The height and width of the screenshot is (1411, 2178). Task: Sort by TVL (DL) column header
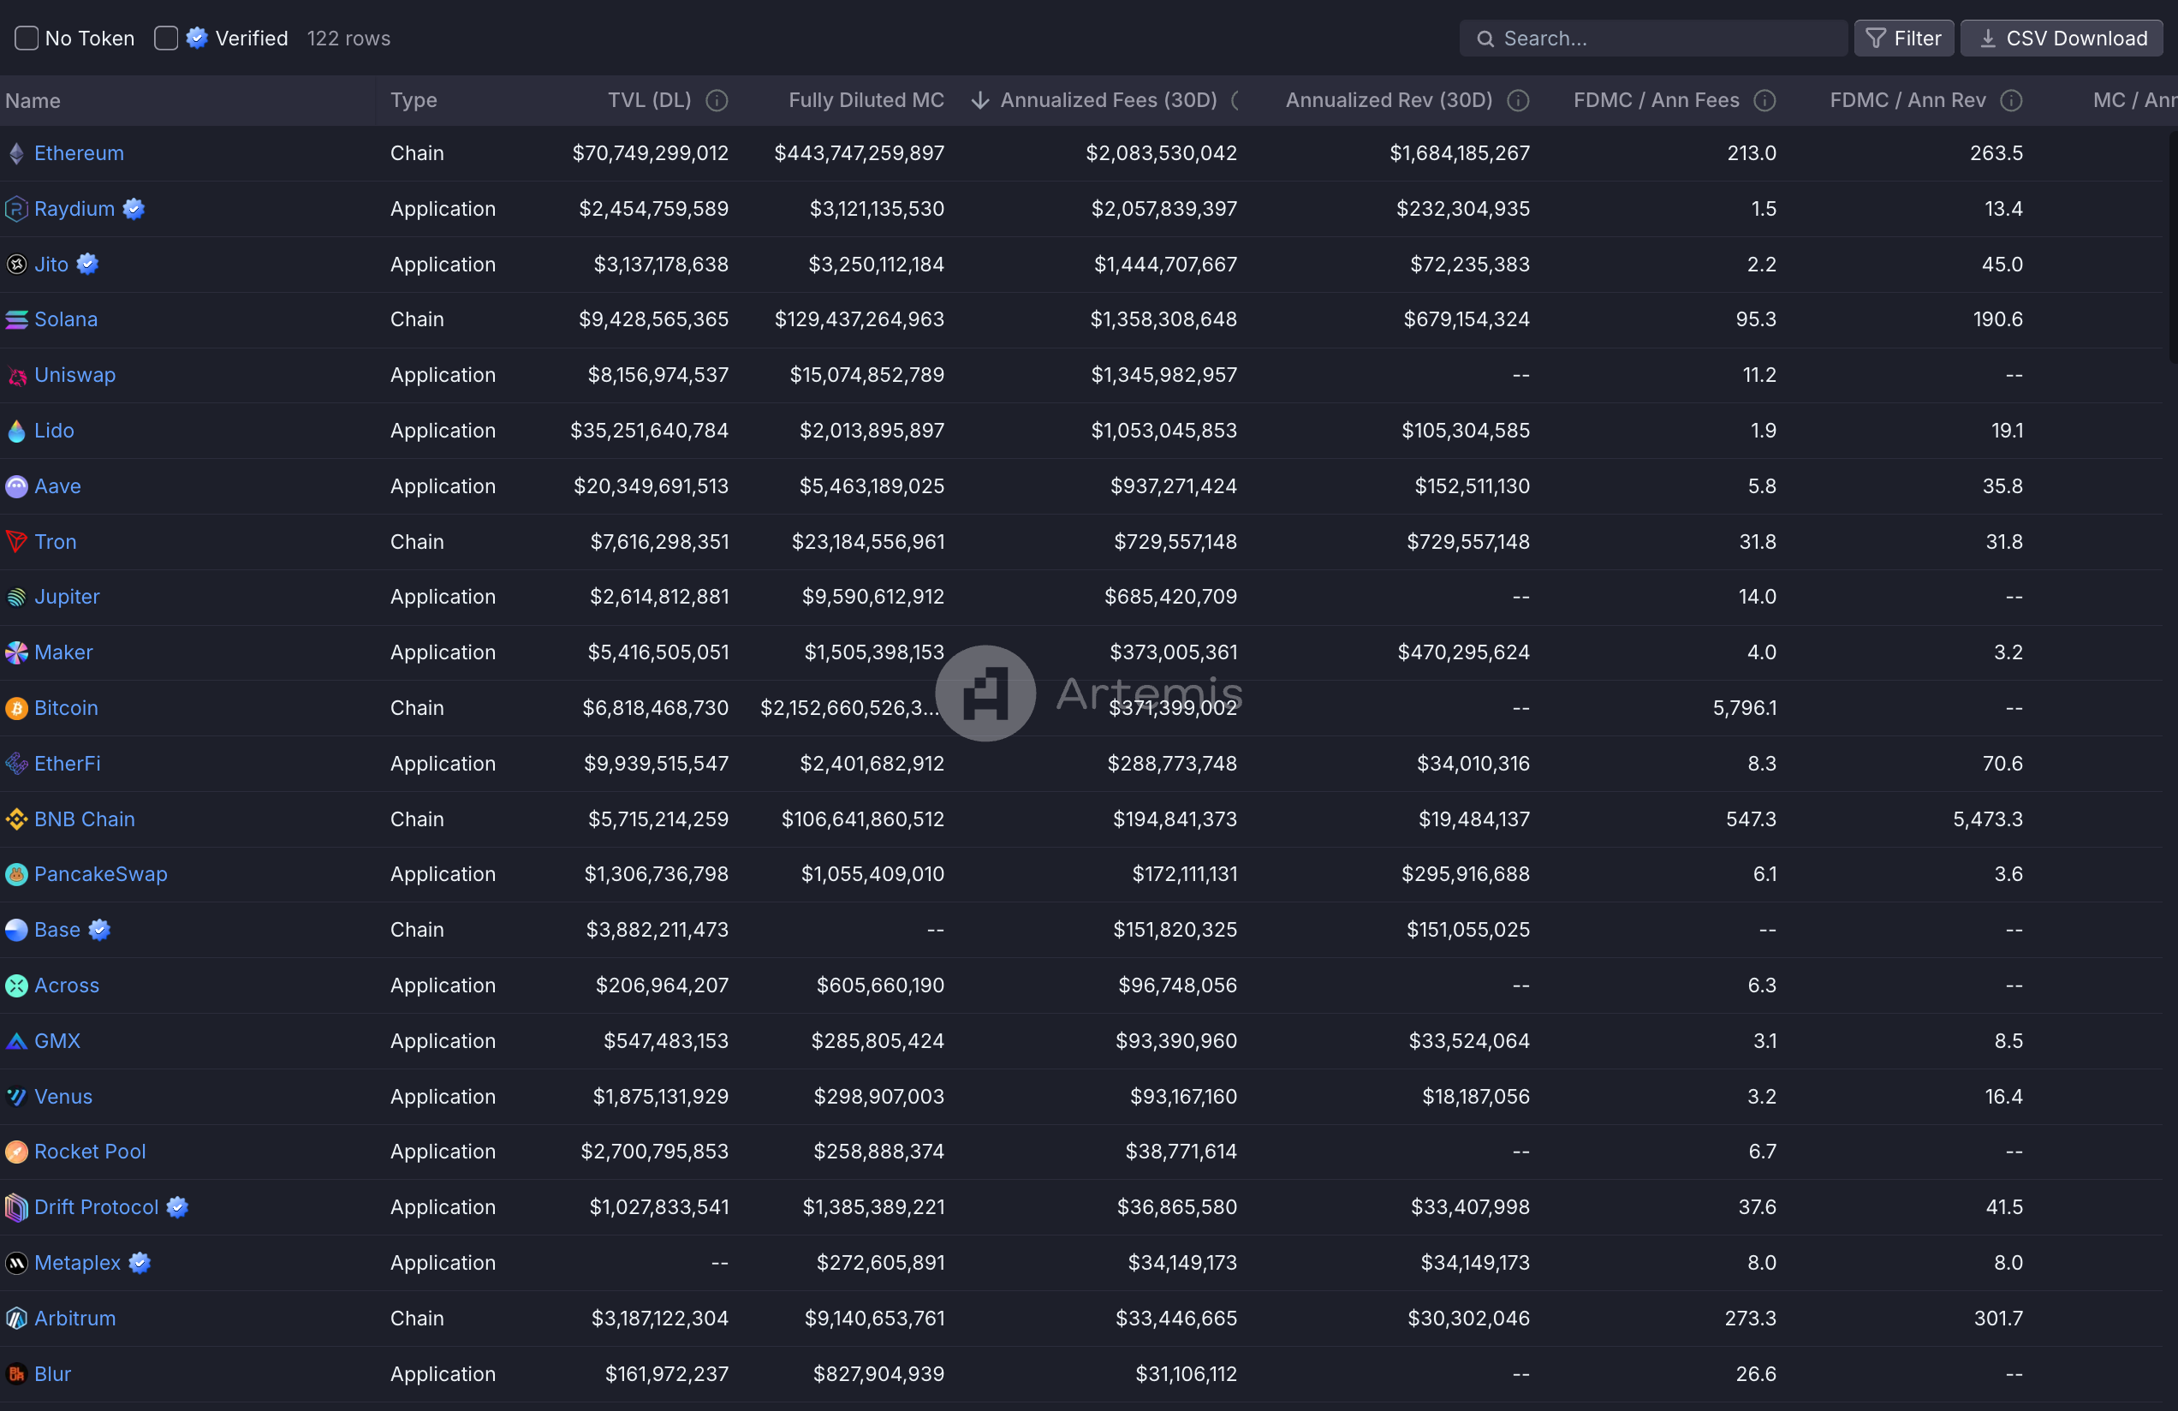click(649, 101)
